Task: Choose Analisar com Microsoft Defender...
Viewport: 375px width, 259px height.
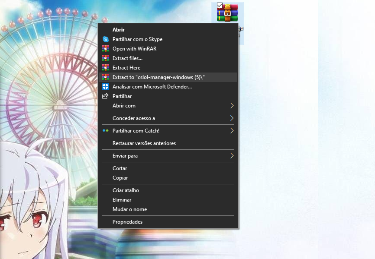Action: [168, 87]
